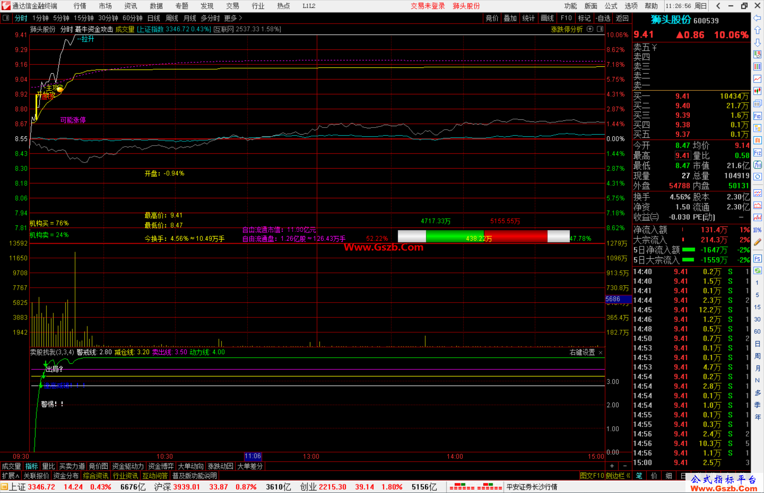This screenshot has width=764, height=493.
Task: Click the 10% sidebar icon
Action: pyautogui.click(x=757, y=230)
